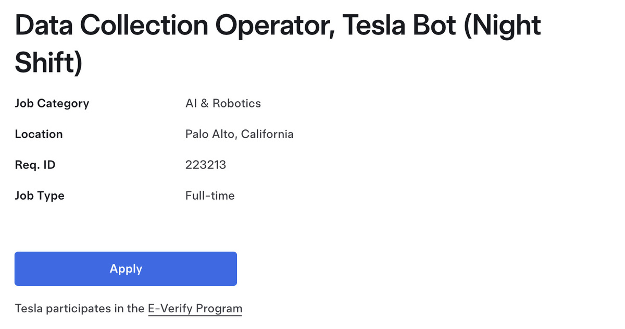Select the "AI & Robotics" category value
Viewport: 625px width, 329px height.
(x=223, y=103)
